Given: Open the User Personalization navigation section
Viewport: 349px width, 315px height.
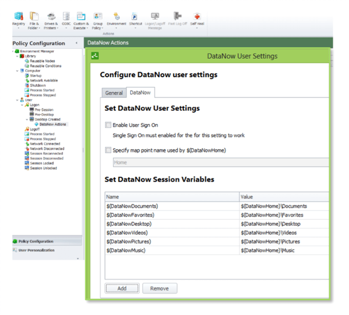Looking at the screenshot, I should tap(47, 250).
